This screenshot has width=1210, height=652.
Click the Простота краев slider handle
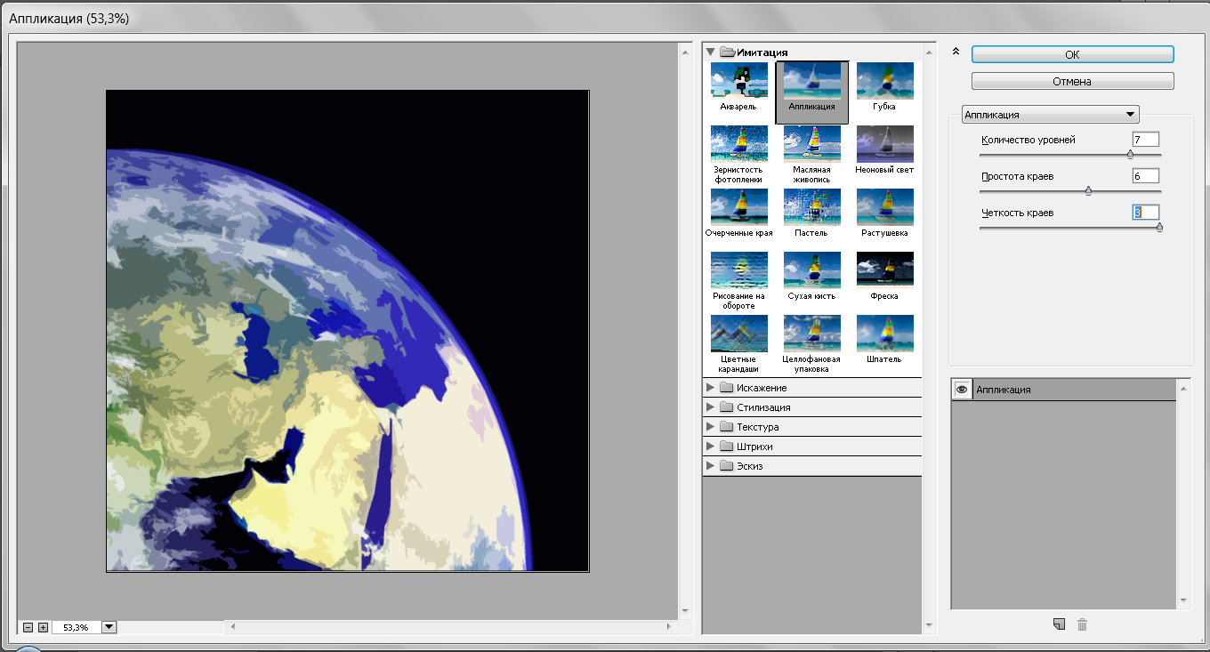click(1088, 190)
